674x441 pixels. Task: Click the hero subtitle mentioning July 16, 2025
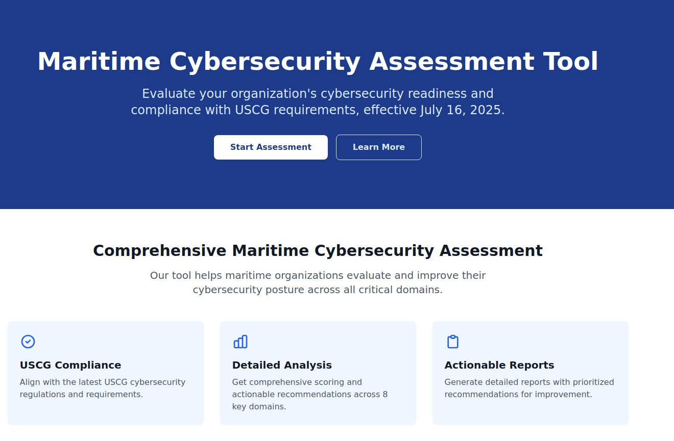318,102
